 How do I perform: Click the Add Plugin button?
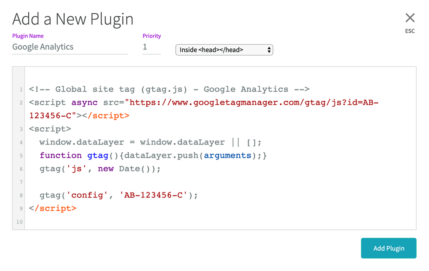tap(389, 248)
